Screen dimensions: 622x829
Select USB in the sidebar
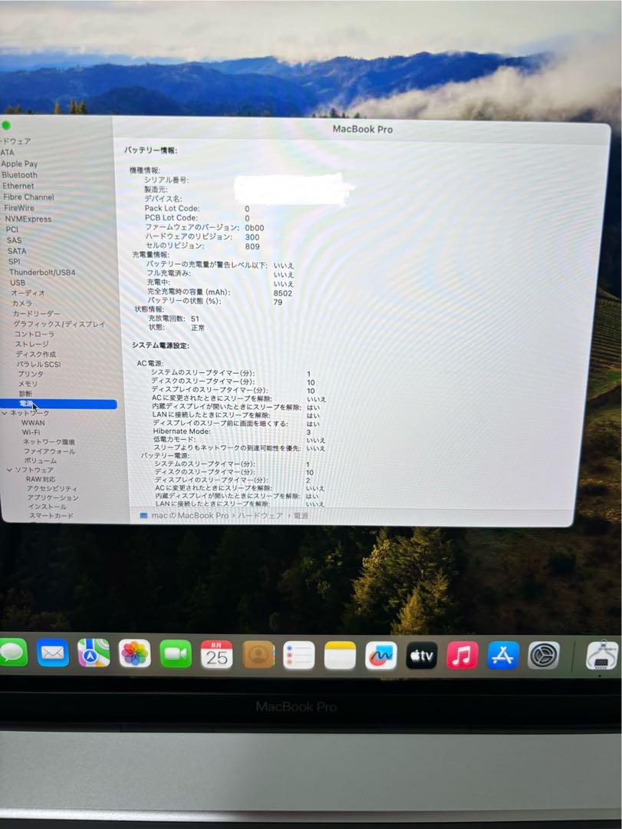pyautogui.click(x=18, y=282)
